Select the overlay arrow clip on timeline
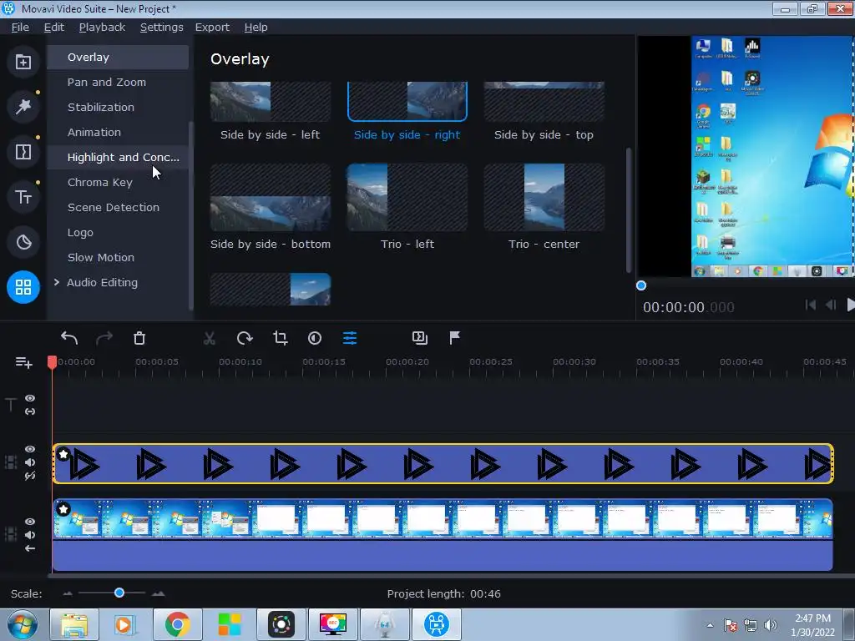 point(443,464)
